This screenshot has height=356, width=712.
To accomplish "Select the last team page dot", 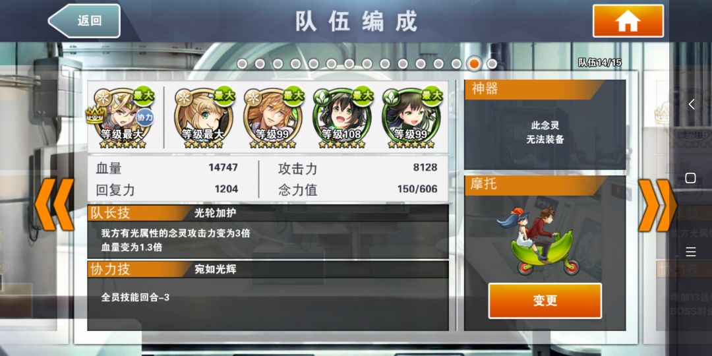I will (491, 63).
